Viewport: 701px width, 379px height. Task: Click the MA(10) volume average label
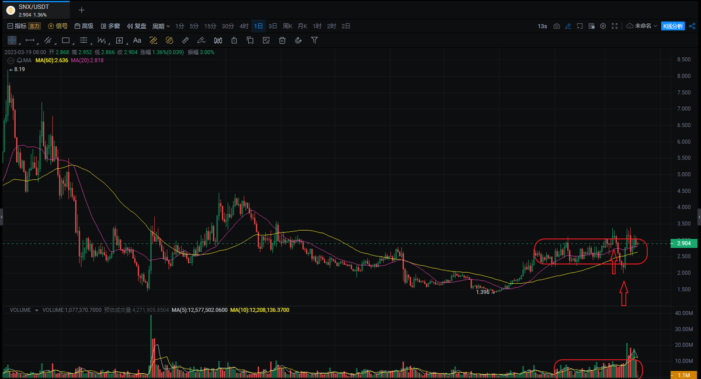[259, 310]
